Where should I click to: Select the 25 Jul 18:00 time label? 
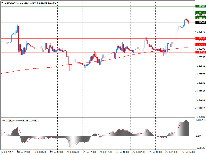coord(155,152)
